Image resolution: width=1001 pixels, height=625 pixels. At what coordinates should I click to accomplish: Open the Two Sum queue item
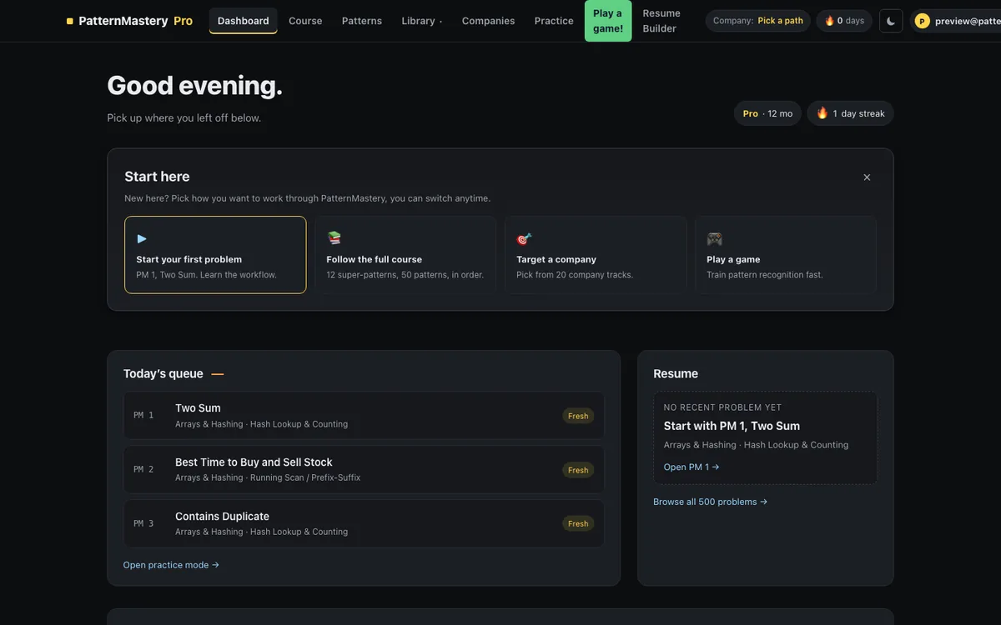(364, 415)
